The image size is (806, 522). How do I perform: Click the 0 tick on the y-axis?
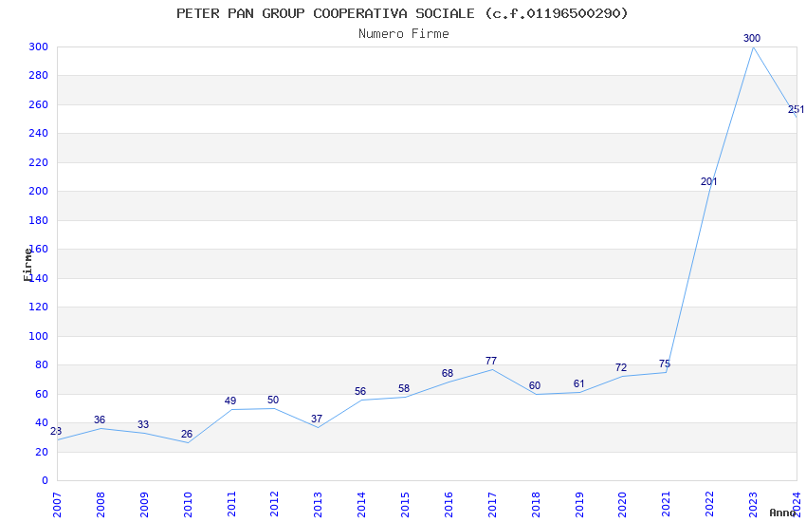point(45,480)
